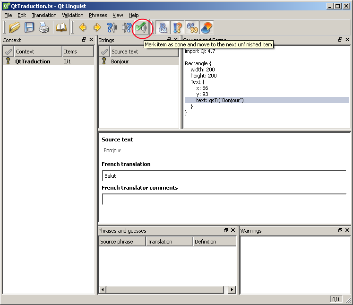Toggle the ending punctuation validation icon
The image size is (353, 305).
point(178,28)
